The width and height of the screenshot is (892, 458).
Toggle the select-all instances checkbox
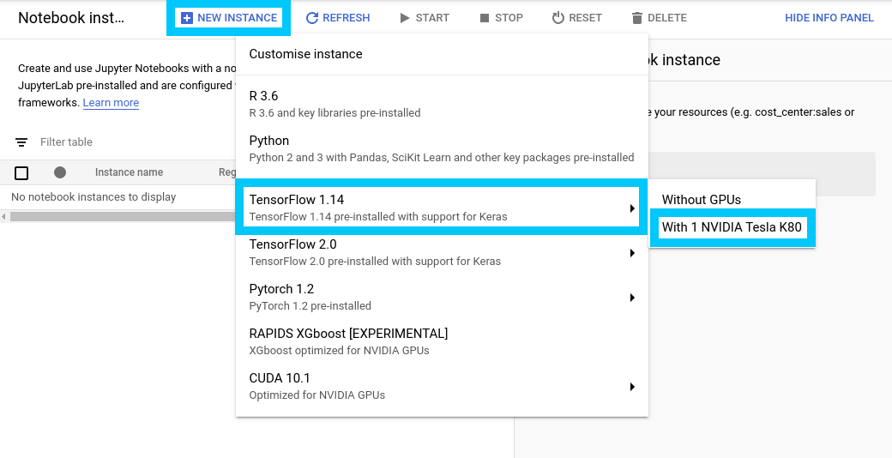coord(21,173)
